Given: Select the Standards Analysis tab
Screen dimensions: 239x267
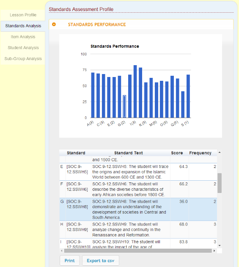Looking at the screenshot, I should coord(23,26).
